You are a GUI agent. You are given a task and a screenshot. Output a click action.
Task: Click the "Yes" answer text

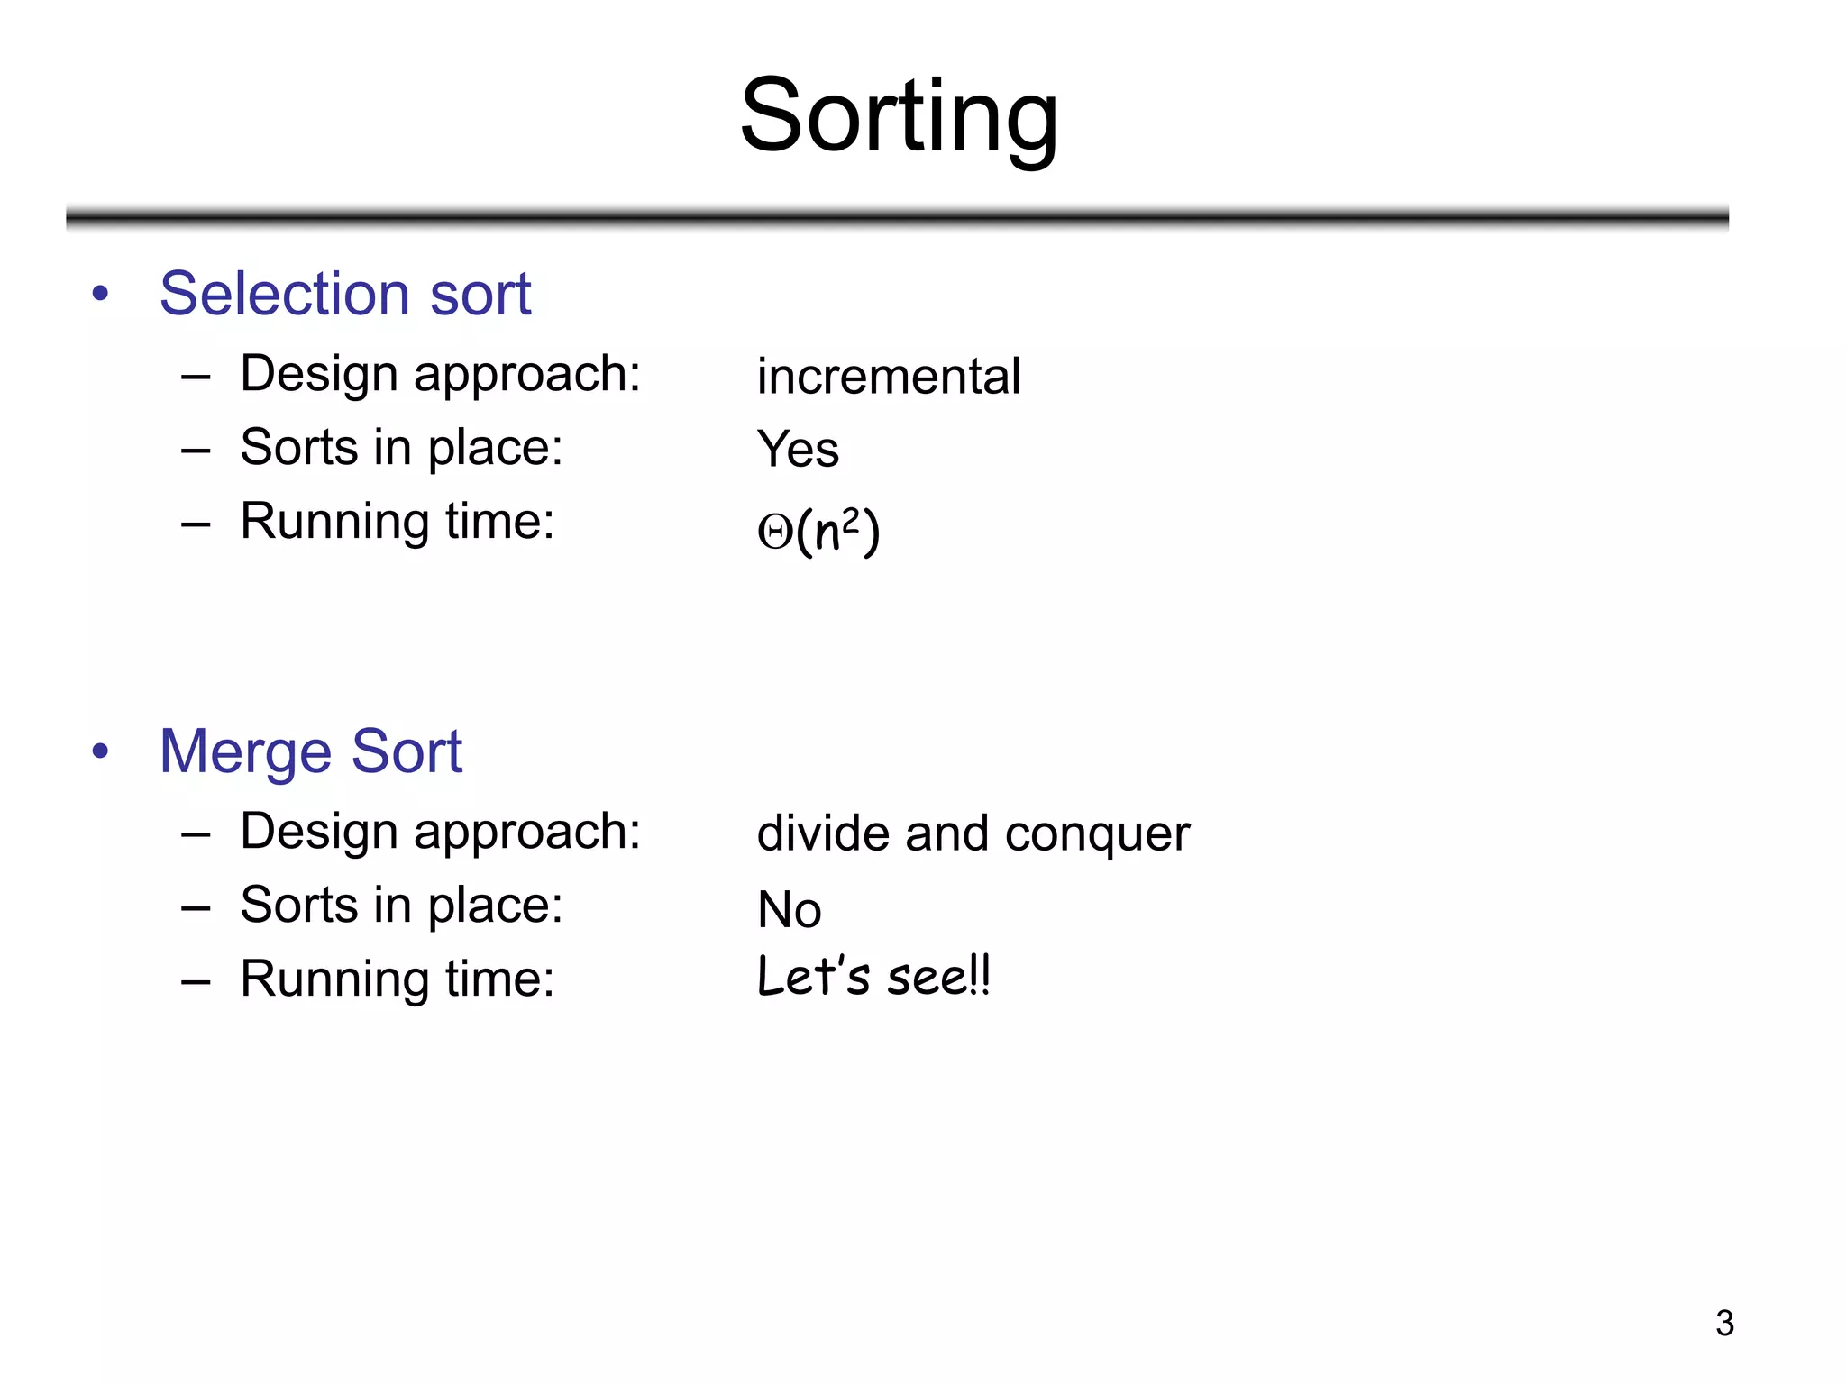click(798, 450)
